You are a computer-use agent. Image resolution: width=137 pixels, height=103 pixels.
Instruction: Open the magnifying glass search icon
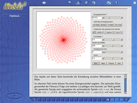coord(70,3)
